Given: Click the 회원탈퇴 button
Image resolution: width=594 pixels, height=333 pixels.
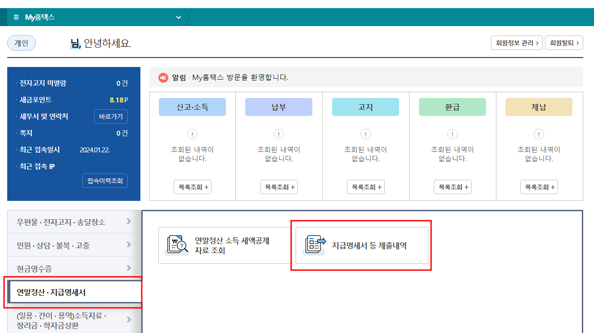Looking at the screenshot, I should pyautogui.click(x=564, y=43).
